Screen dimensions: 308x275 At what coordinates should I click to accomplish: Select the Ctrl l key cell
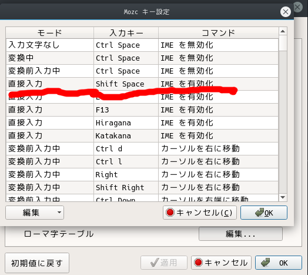(126, 161)
